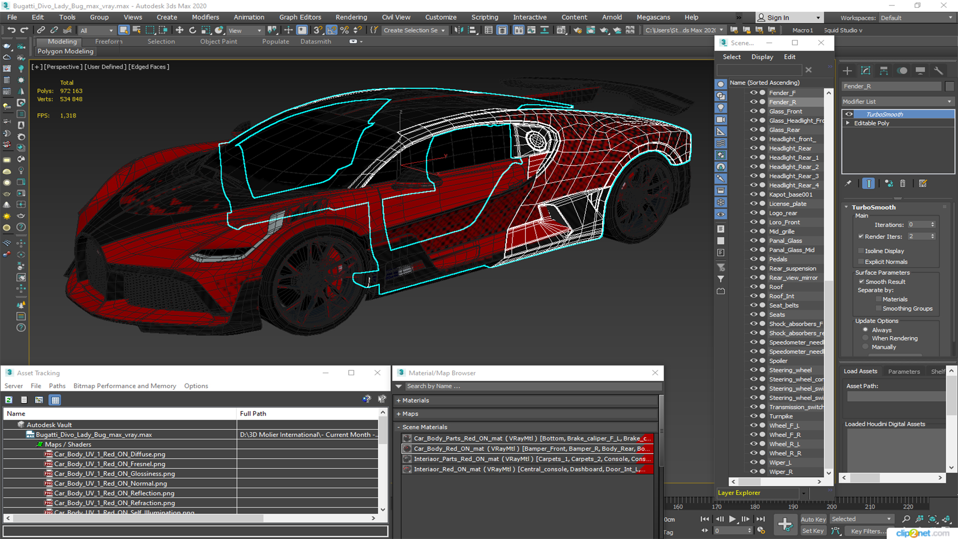Click the Auto Key button
The height and width of the screenshot is (539, 958).
pyautogui.click(x=813, y=520)
